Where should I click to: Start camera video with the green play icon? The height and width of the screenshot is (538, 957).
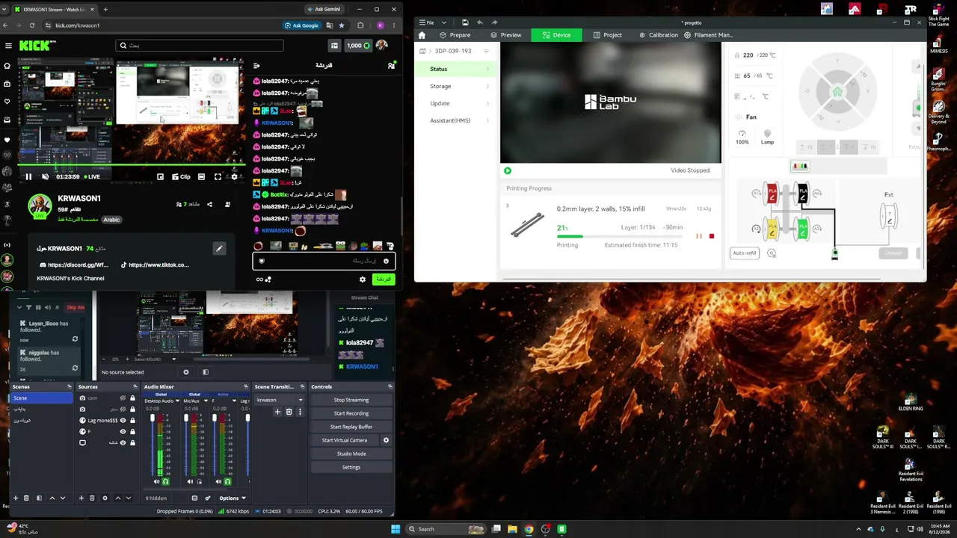coord(508,170)
